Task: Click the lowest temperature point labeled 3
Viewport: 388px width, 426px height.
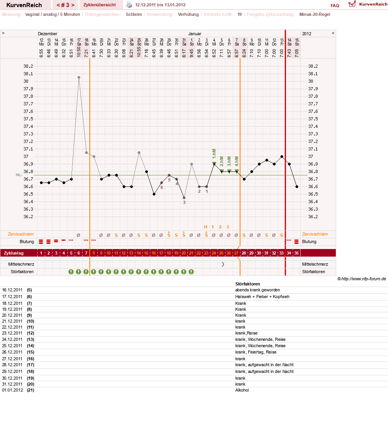Action: pyautogui.click(x=184, y=198)
